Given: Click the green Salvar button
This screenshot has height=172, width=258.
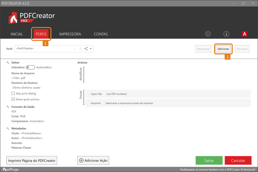Looking at the screenshot, I should click(x=209, y=160).
